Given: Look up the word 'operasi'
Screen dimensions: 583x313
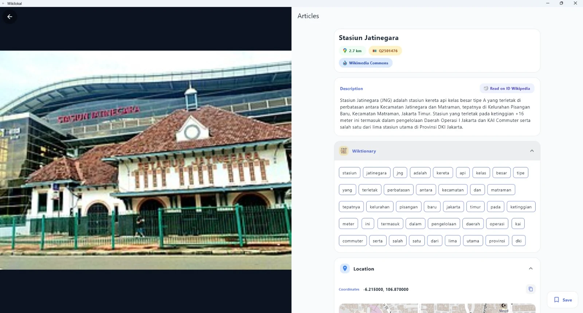Looking at the screenshot, I should [x=497, y=224].
